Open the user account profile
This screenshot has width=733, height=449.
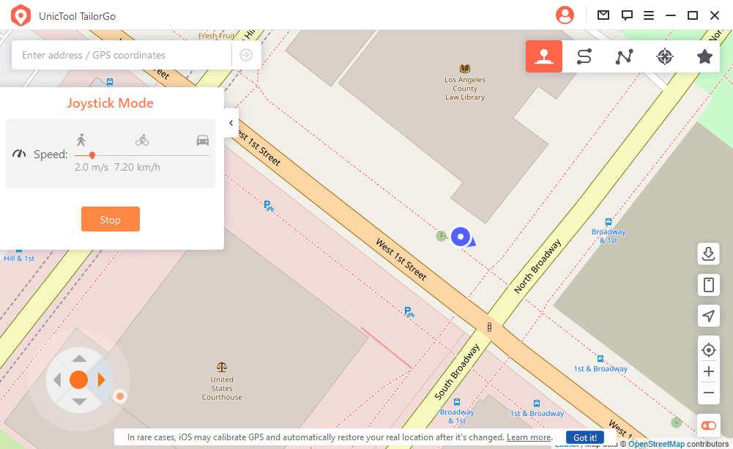pos(565,15)
